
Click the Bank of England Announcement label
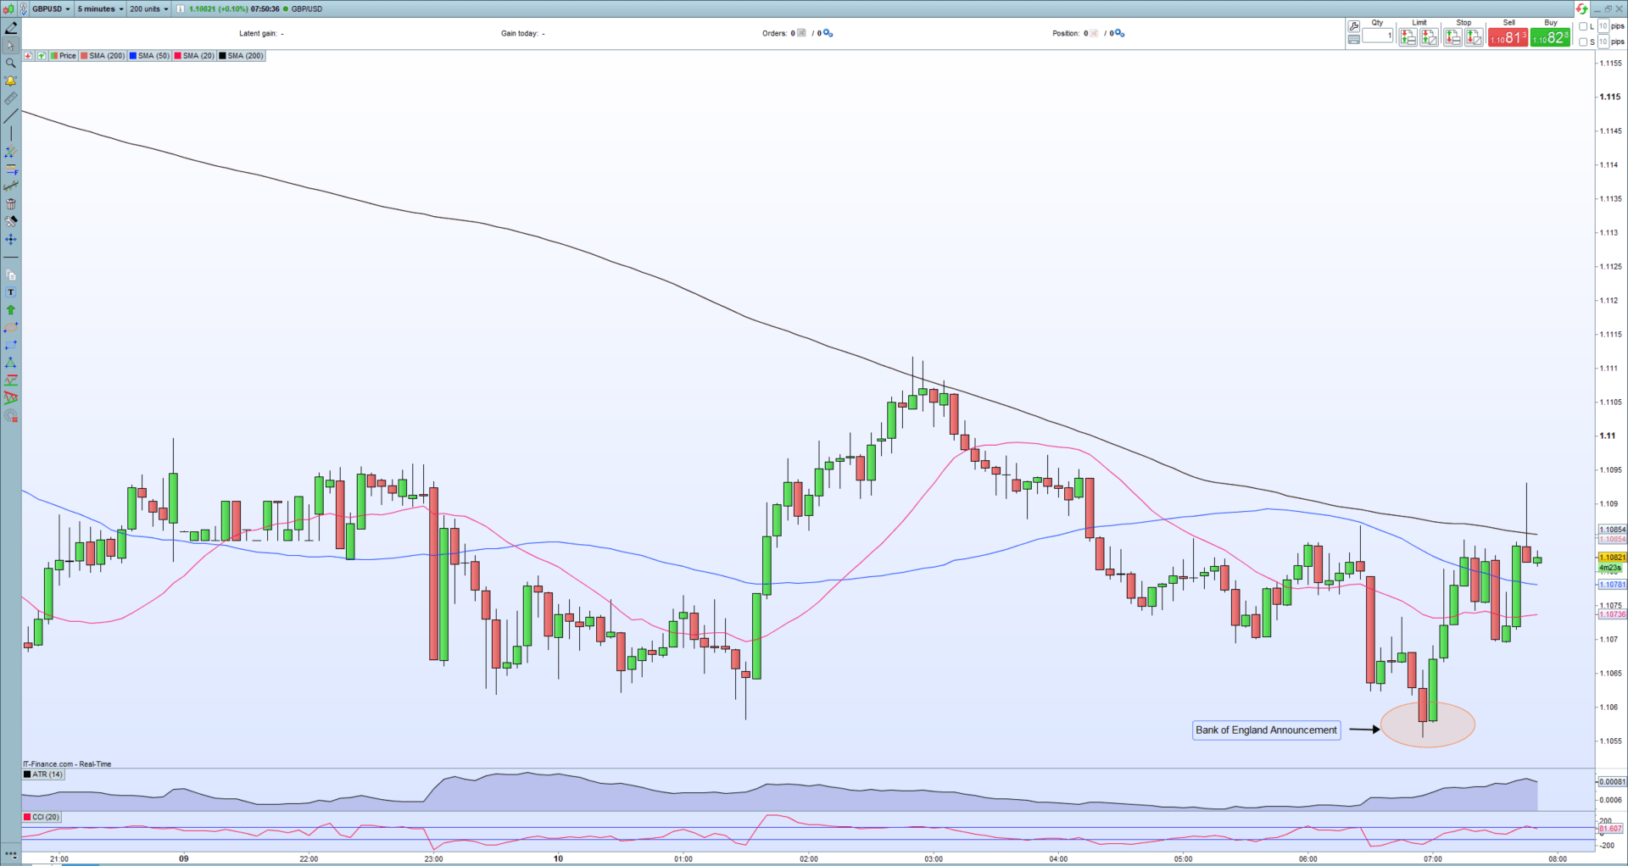pos(1266,730)
